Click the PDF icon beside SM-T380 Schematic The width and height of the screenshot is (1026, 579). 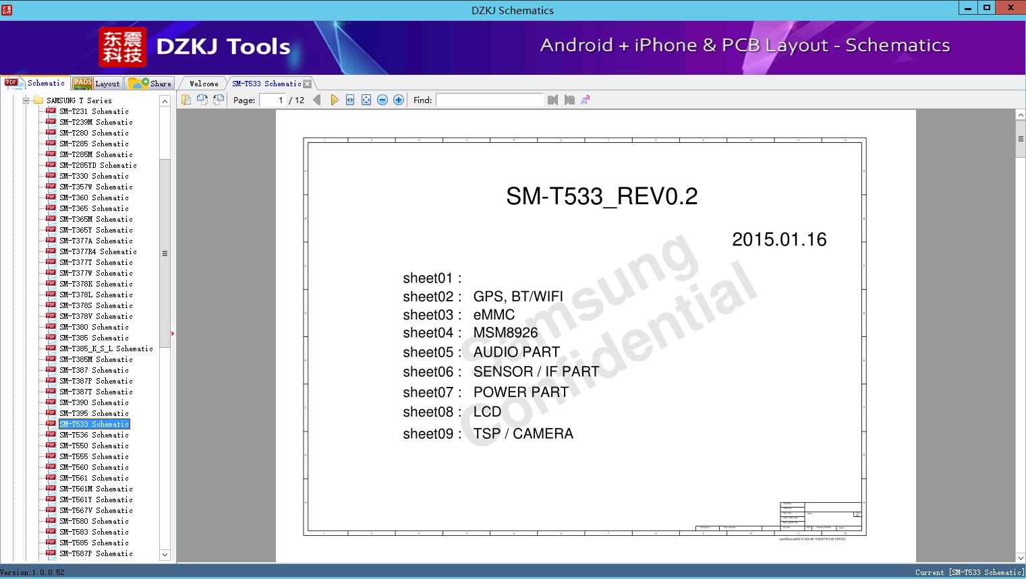click(51, 327)
